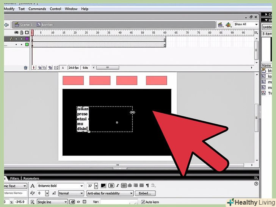The width and height of the screenshot is (276, 207).
Task: Click the pencil icon on the active layer
Action: click(x=11, y=39)
